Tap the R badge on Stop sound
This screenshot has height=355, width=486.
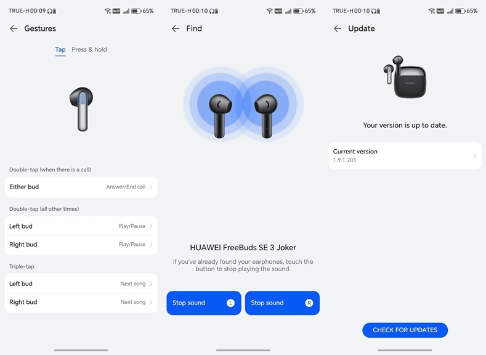309,303
